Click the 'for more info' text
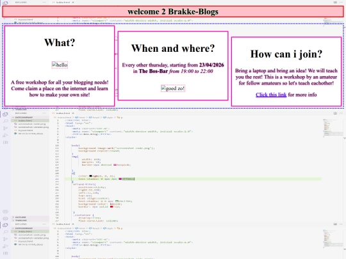This screenshot has width=346, height=259. click(x=302, y=95)
